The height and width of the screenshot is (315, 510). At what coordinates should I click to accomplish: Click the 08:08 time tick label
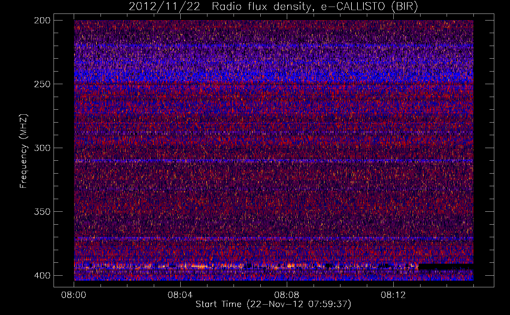[x=287, y=295]
